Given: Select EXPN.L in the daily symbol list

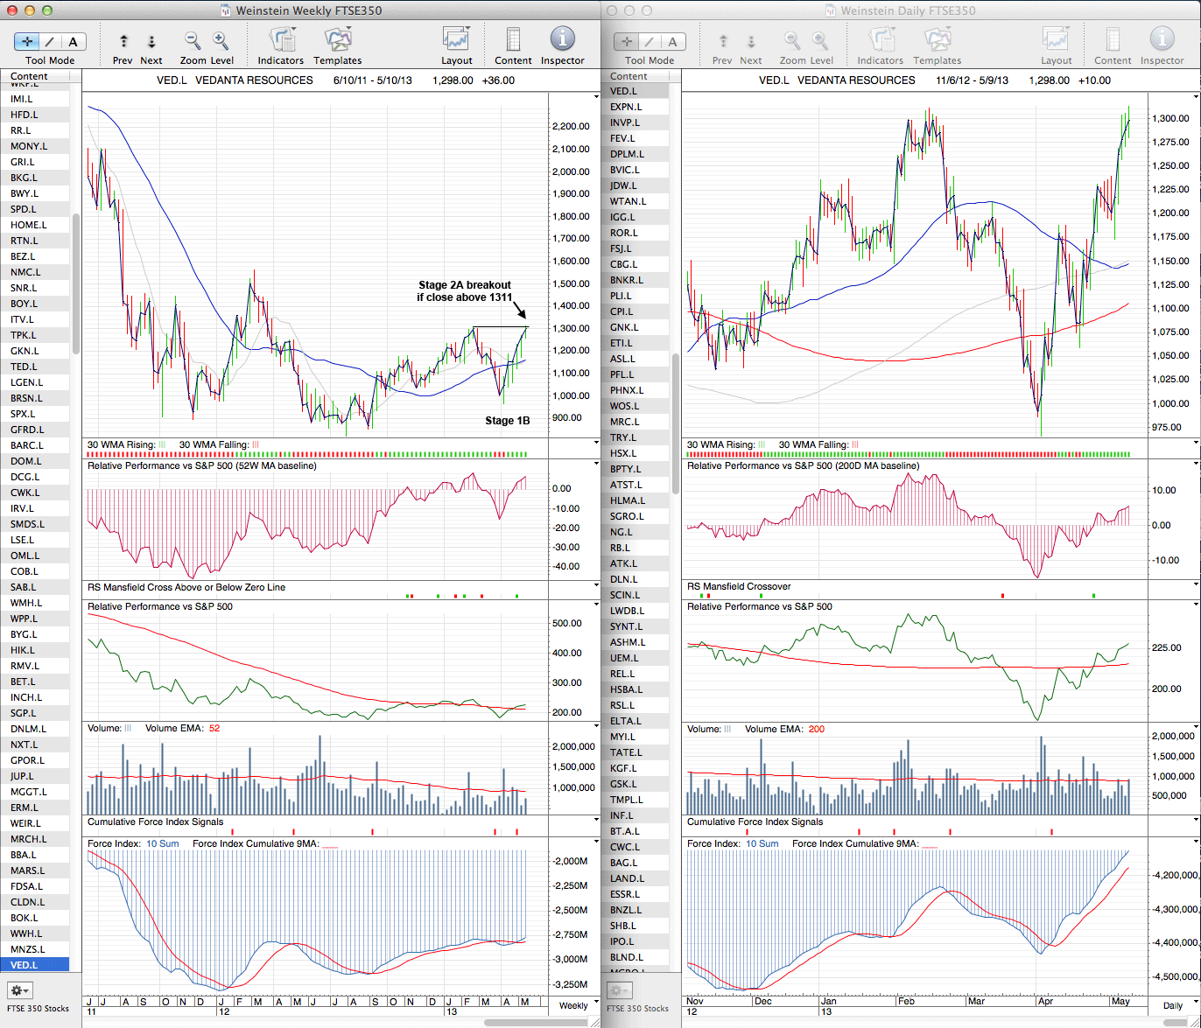Looking at the screenshot, I should pos(628,107).
